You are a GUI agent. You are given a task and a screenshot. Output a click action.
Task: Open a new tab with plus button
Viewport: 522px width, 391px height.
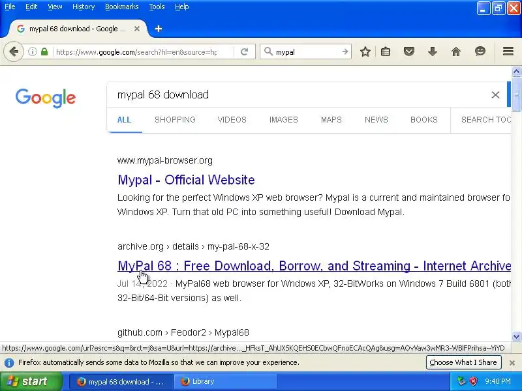click(x=159, y=29)
